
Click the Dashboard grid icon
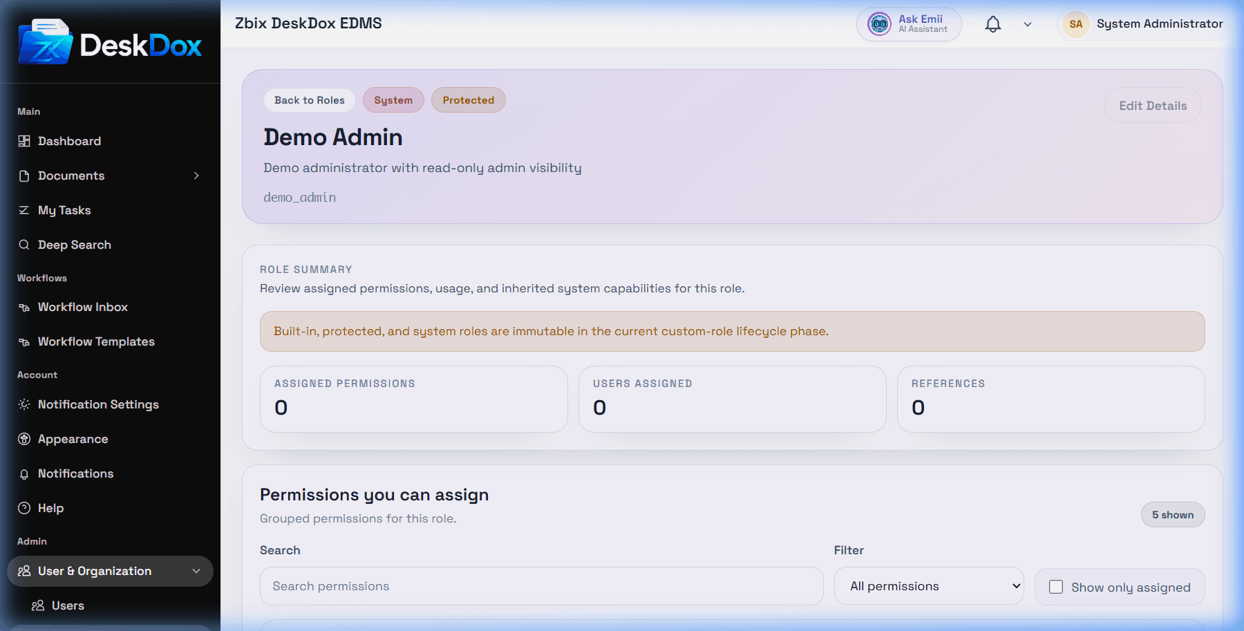point(24,141)
